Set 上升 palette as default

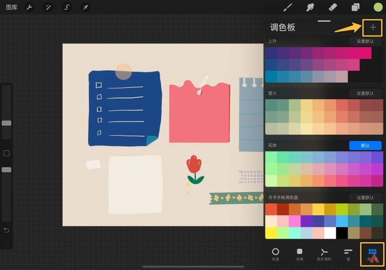(365, 41)
